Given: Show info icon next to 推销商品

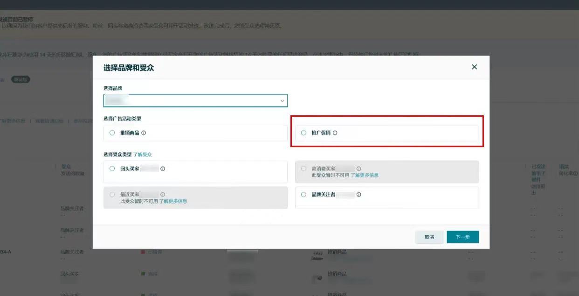Looking at the screenshot, I should point(144,133).
